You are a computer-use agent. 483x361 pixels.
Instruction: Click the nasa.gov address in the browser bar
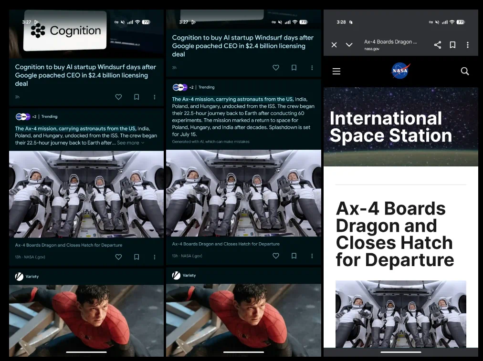coord(372,49)
